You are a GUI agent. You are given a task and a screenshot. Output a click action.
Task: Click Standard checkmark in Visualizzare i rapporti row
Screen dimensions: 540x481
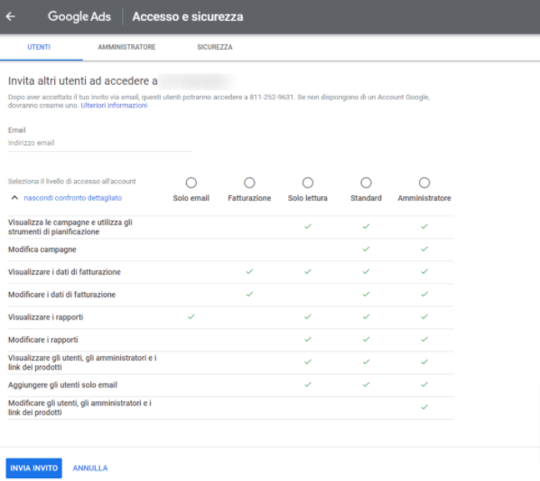366,316
